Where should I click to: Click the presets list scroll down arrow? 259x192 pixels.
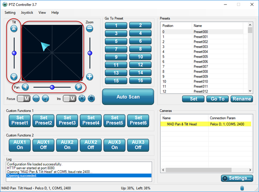tap(250, 91)
